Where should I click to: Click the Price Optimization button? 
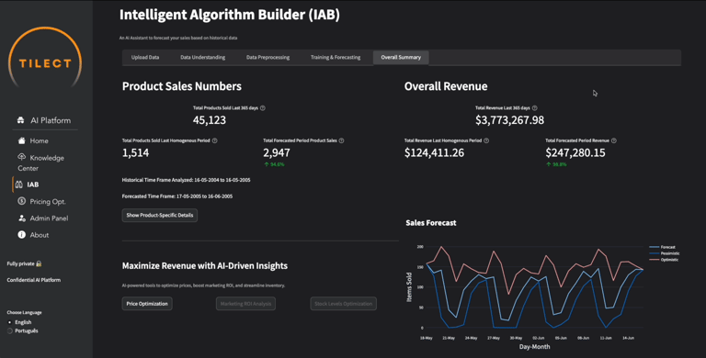147,304
